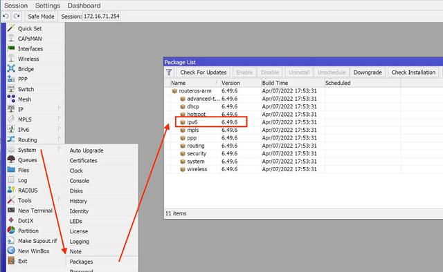Toggle the Safe Mode button
Image resolution: width=443 pixels, height=272 pixels.
42,17
